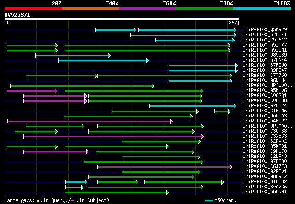Select the UniRef100_B1BC32 label
Screen dimensions: 295x204
tap(265, 182)
